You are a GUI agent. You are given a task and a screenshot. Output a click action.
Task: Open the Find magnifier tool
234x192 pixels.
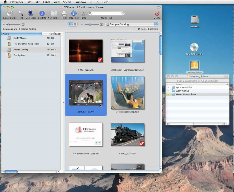click(x=21, y=13)
